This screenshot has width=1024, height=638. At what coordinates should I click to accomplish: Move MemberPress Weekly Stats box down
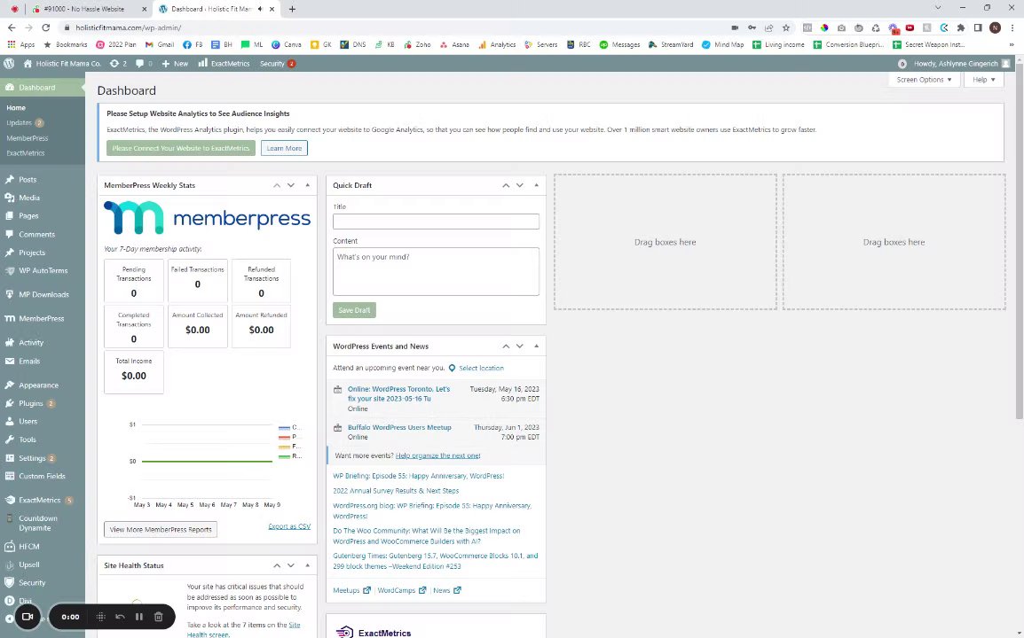(291, 185)
